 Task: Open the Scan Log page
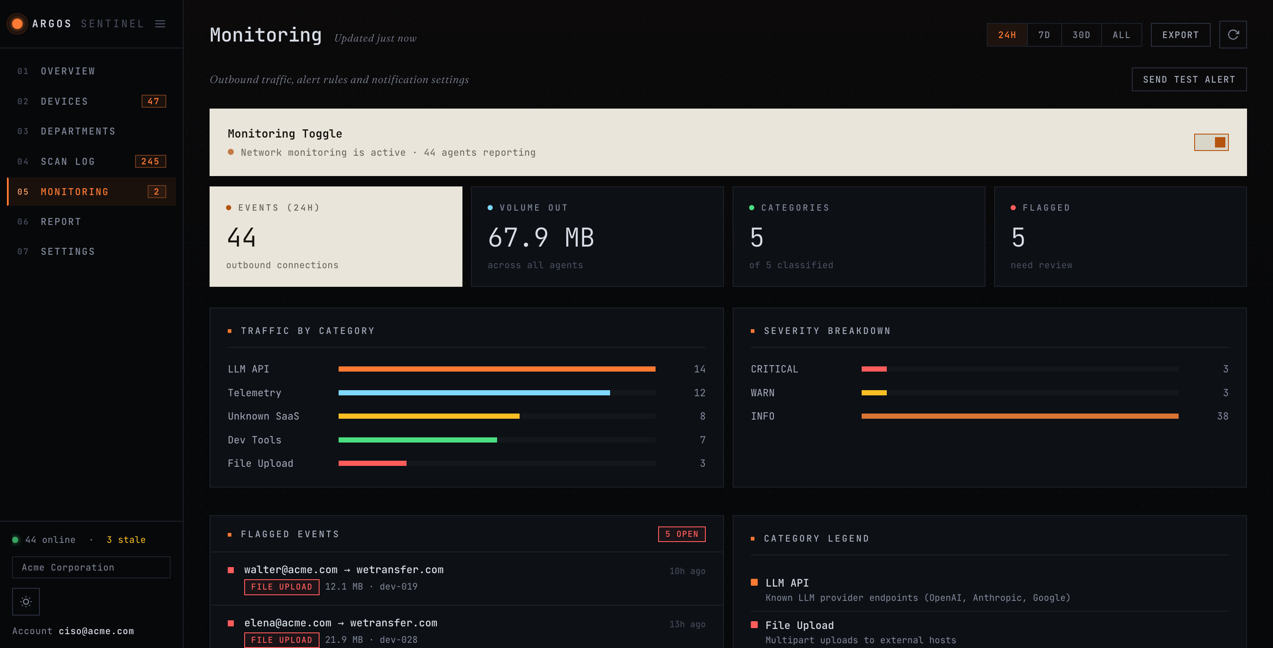tap(91, 161)
